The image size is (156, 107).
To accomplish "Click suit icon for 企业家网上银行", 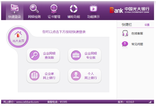I will point(34,76).
